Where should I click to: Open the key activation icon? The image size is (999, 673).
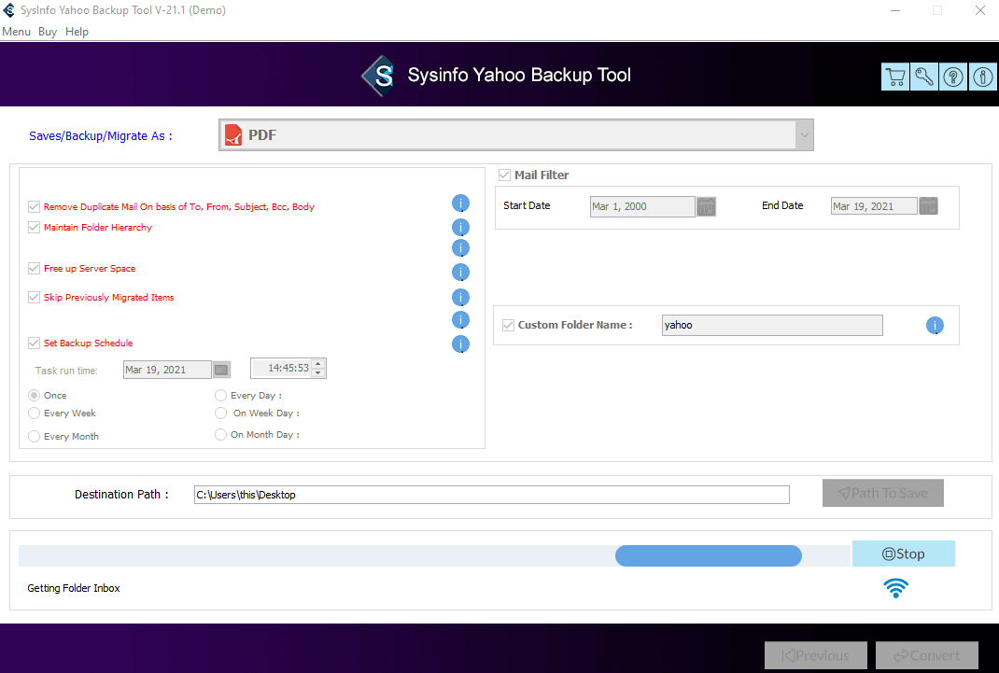(924, 77)
